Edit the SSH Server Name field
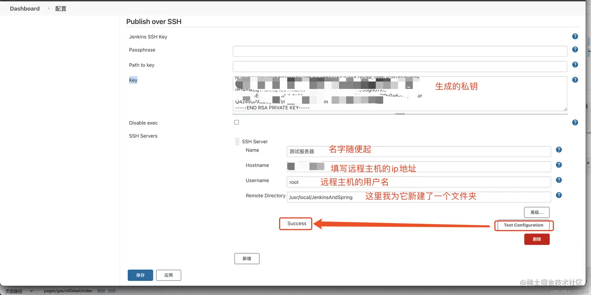 tap(419, 151)
